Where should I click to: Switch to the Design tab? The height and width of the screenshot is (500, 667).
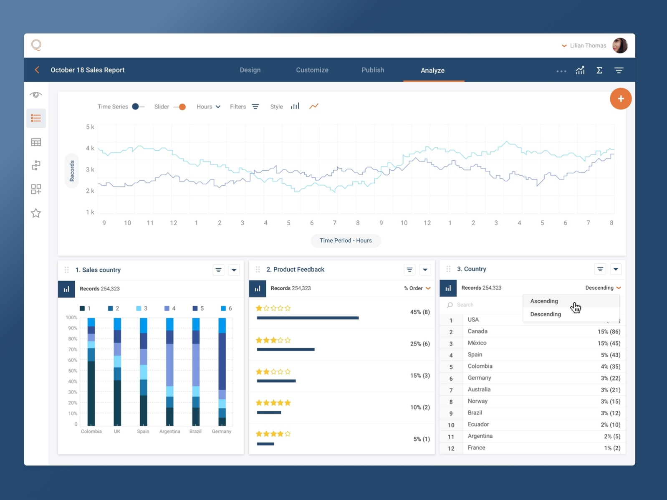[x=250, y=70]
